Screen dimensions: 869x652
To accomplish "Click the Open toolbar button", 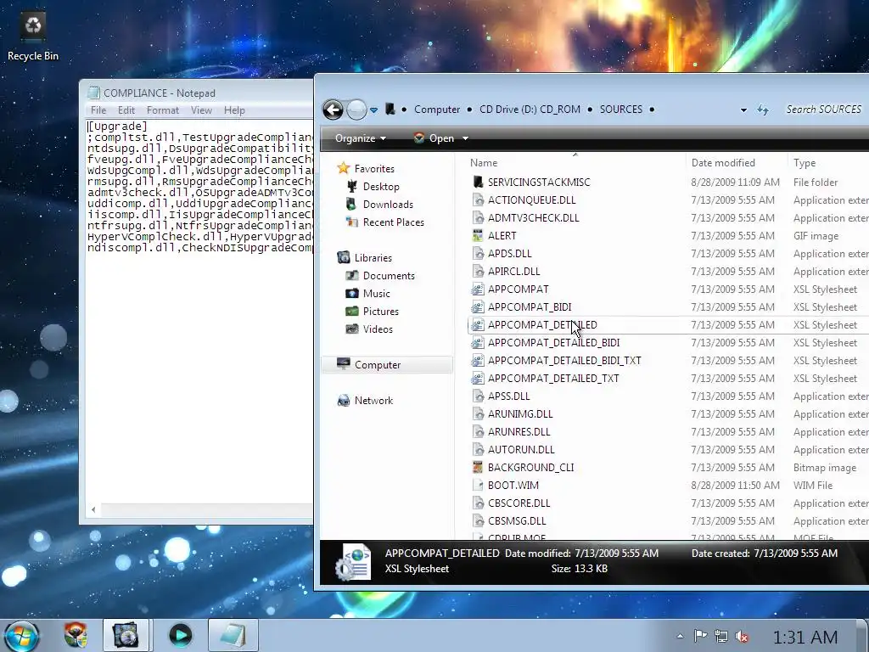I will [434, 138].
